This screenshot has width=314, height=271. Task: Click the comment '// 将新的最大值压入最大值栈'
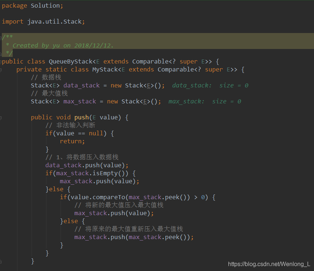(x=119, y=205)
